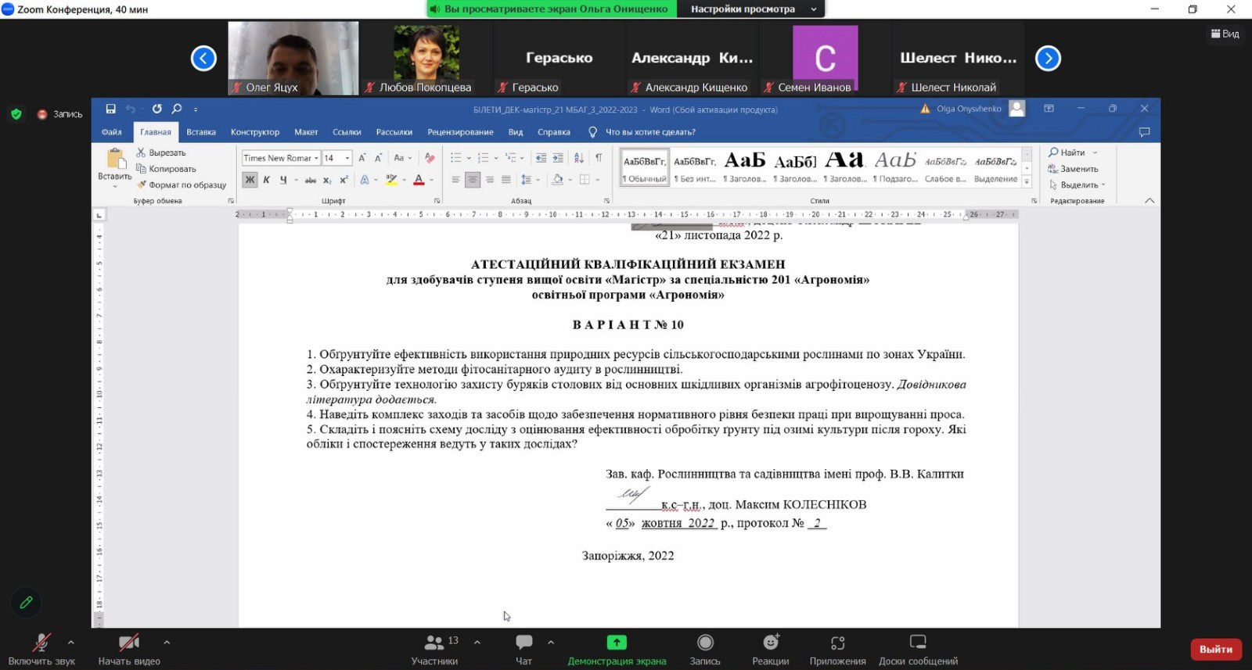Open Файл menu tab

pos(112,132)
